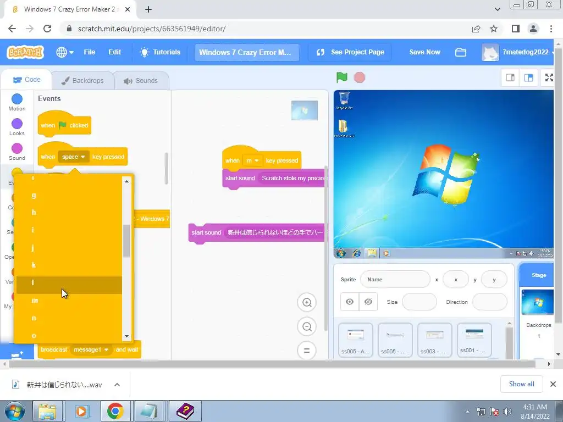The image size is (563, 422).
Task: Click key list scroll up arrow
Action: click(x=127, y=181)
